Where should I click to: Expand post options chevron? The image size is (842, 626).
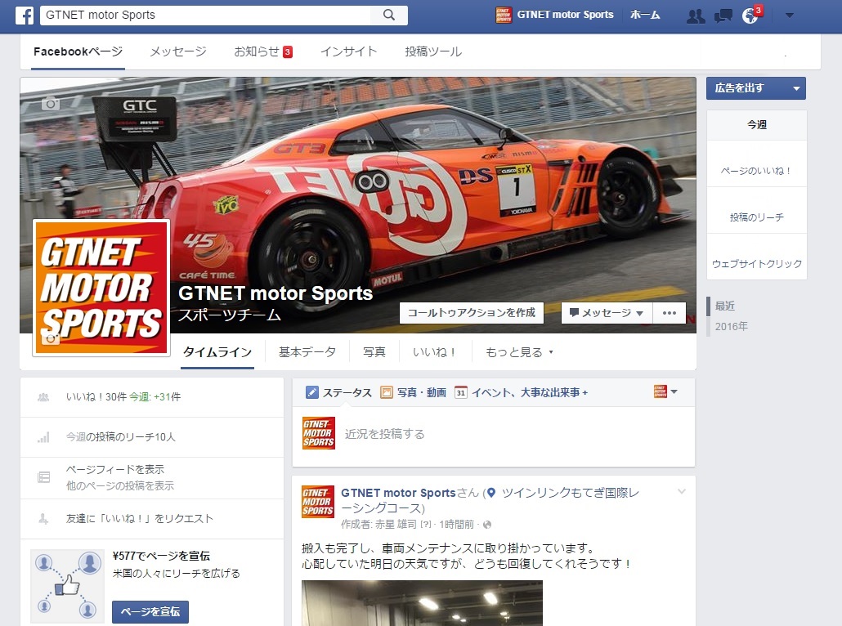pyautogui.click(x=682, y=491)
